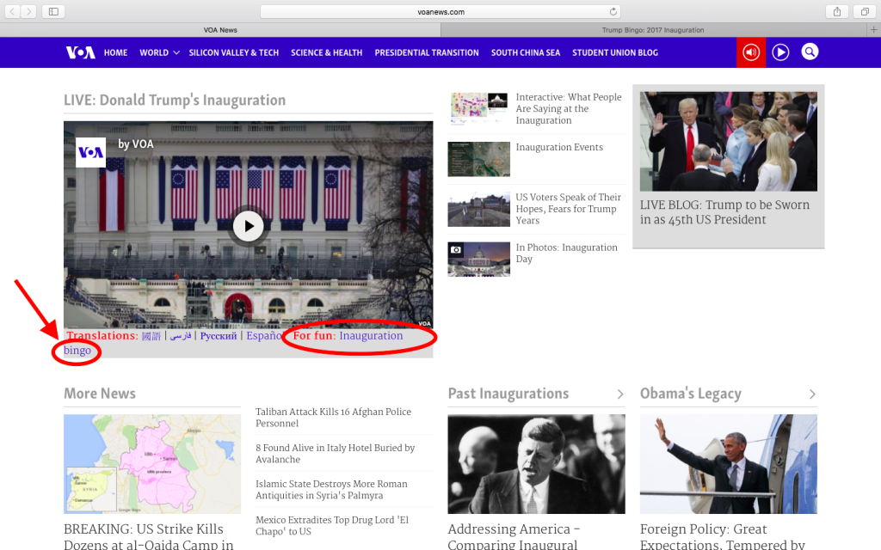Click the Obama waving photo
Screen dimensions: 881x550
(728, 464)
